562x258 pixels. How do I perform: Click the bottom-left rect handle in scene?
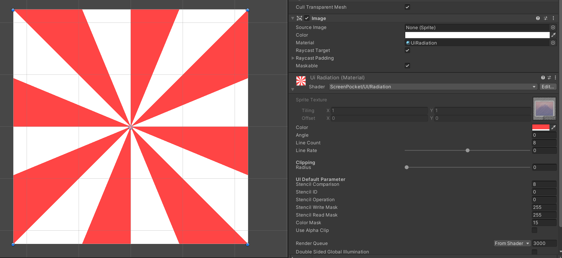click(13, 244)
